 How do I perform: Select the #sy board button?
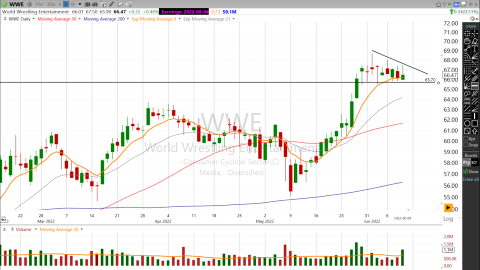(x=466, y=162)
